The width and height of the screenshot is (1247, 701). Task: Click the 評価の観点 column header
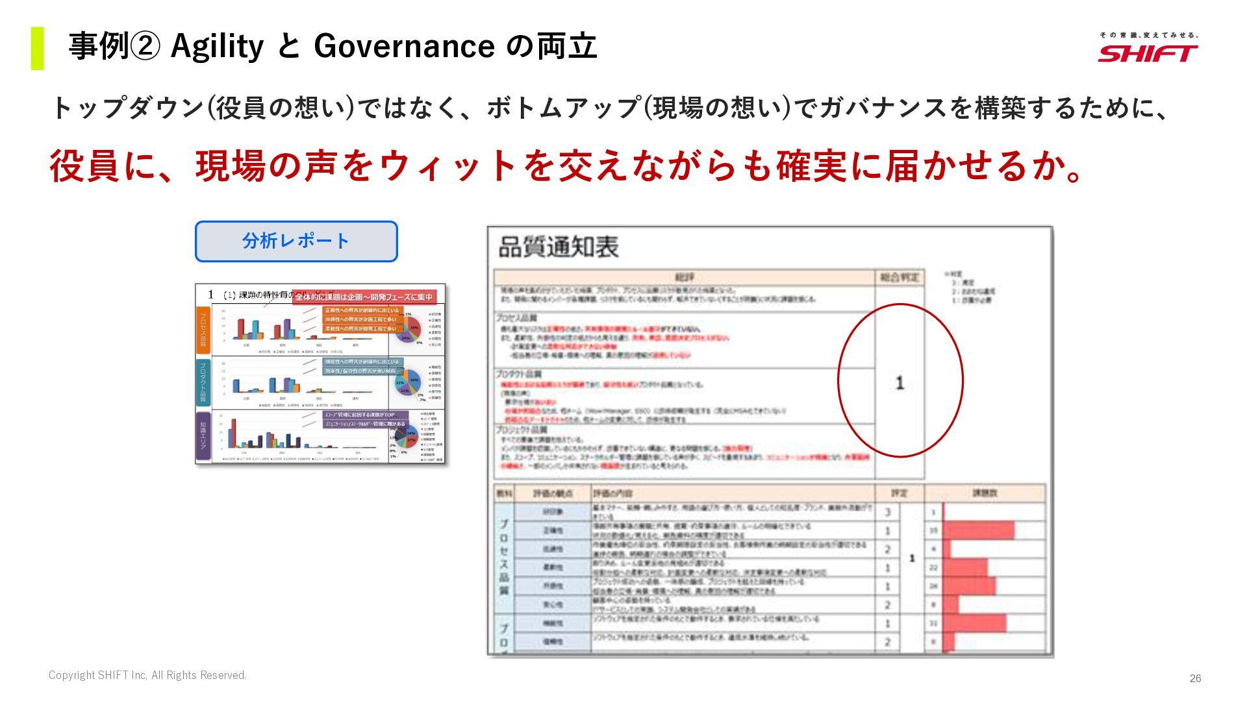pos(553,493)
